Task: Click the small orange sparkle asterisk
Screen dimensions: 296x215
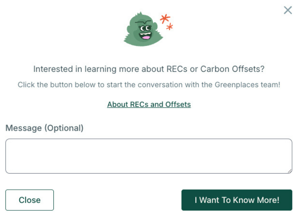Action: tap(170, 27)
